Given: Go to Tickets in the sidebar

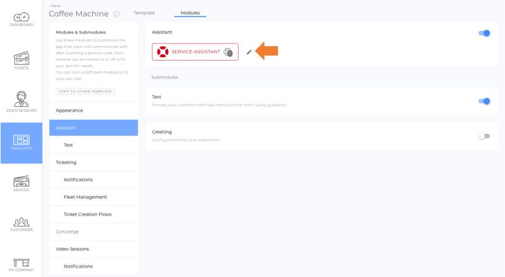Looking at the screenshot, I should tap(21, 61).
